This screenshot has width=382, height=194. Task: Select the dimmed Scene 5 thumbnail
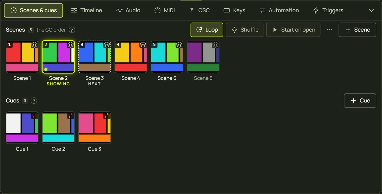(203, 57)
